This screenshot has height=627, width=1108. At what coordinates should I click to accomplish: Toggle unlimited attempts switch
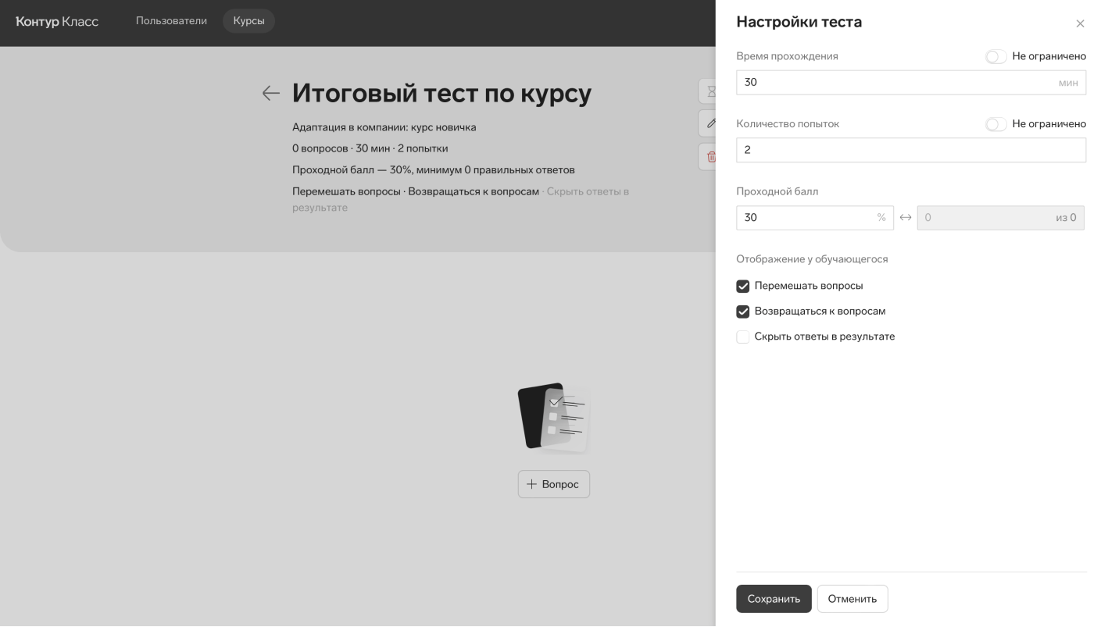pos(995,124)
